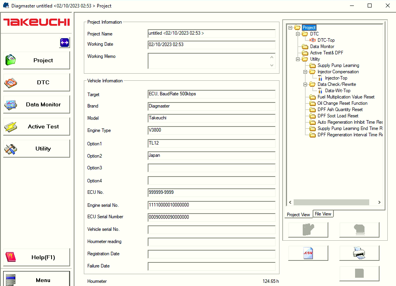Screen dimensions: 396x286
Task: Click the greyed glove icon button
Action: [x=308, y=230]
